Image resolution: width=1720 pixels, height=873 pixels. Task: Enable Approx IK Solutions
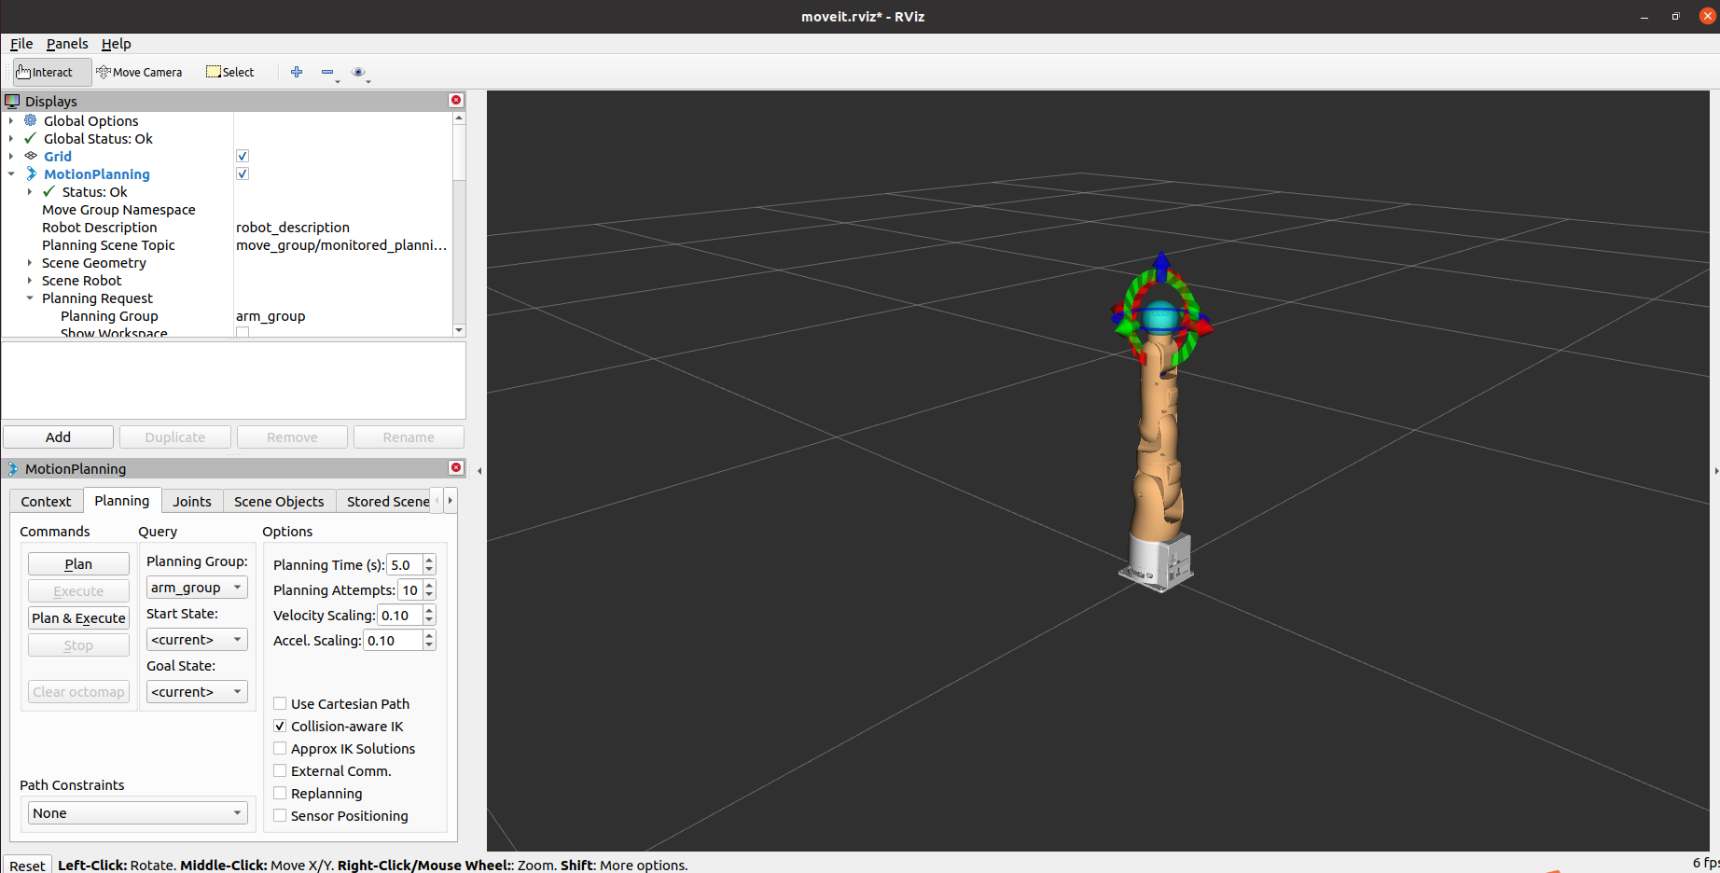280,748
